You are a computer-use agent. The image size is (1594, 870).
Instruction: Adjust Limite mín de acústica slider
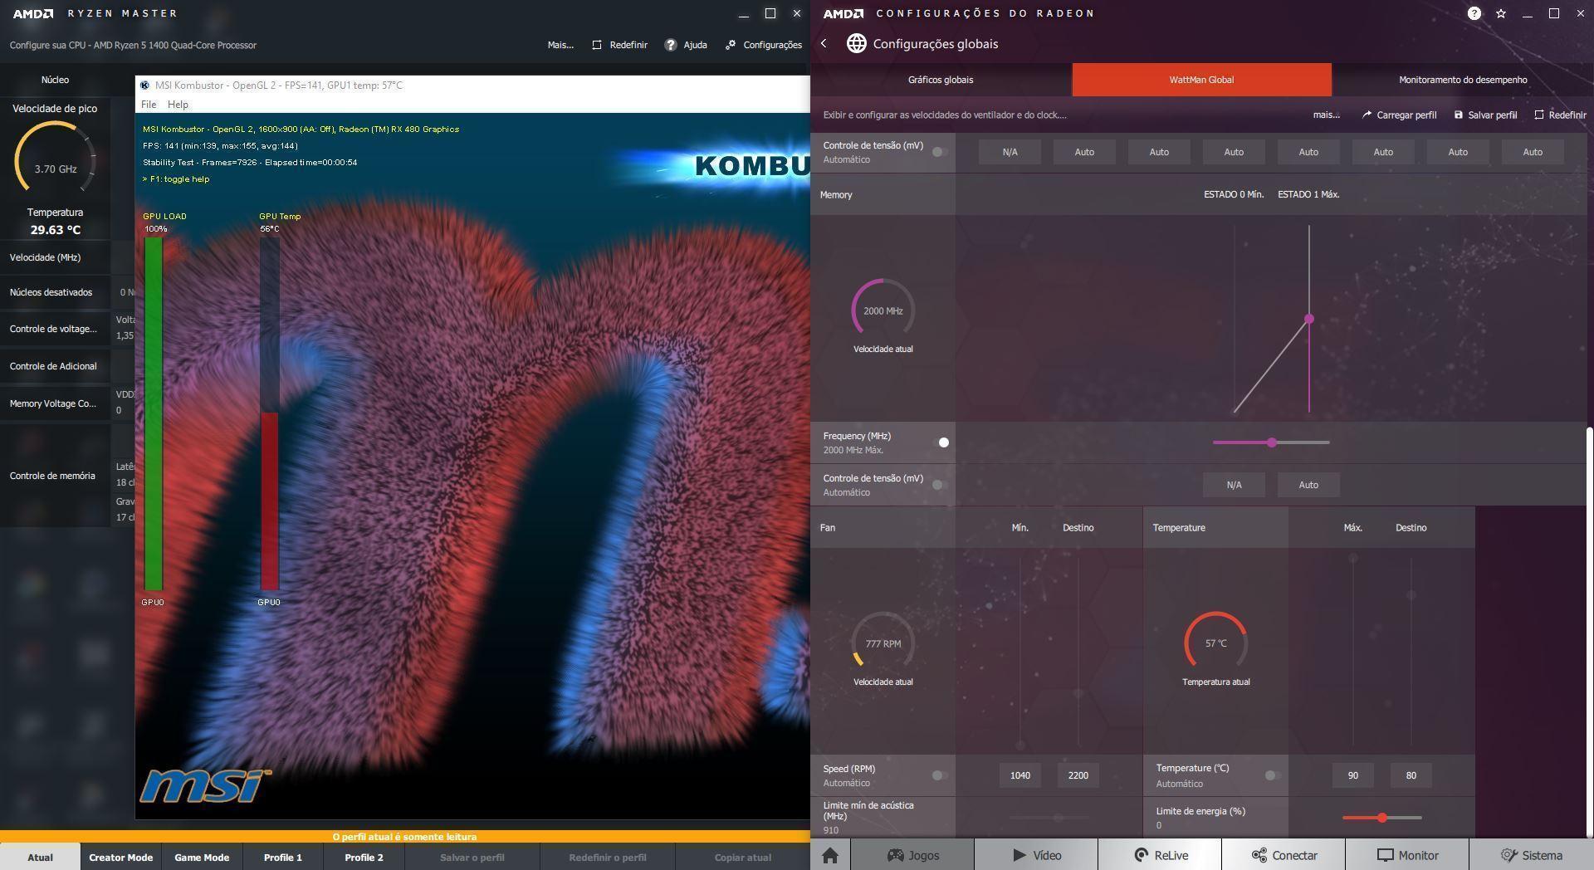[x=1050, y=818]
